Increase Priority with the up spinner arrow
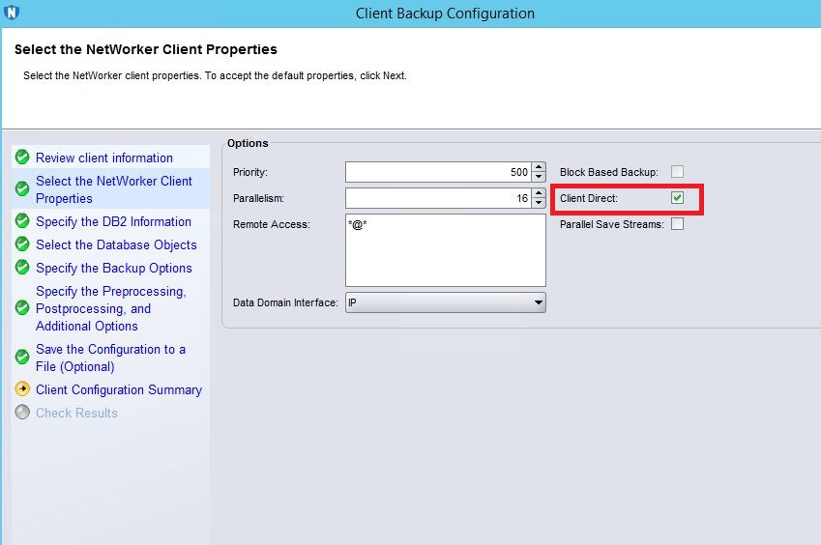Image resolution: width=821 pixels, height=545 pixels. click(539, 167)
